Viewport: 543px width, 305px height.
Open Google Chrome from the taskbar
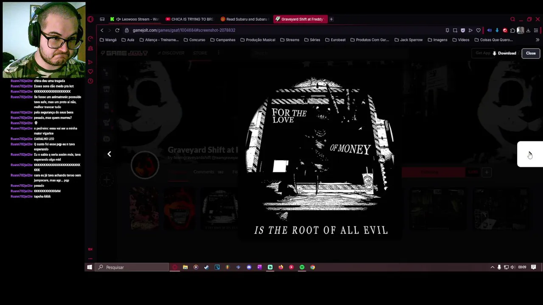[313, 267]
